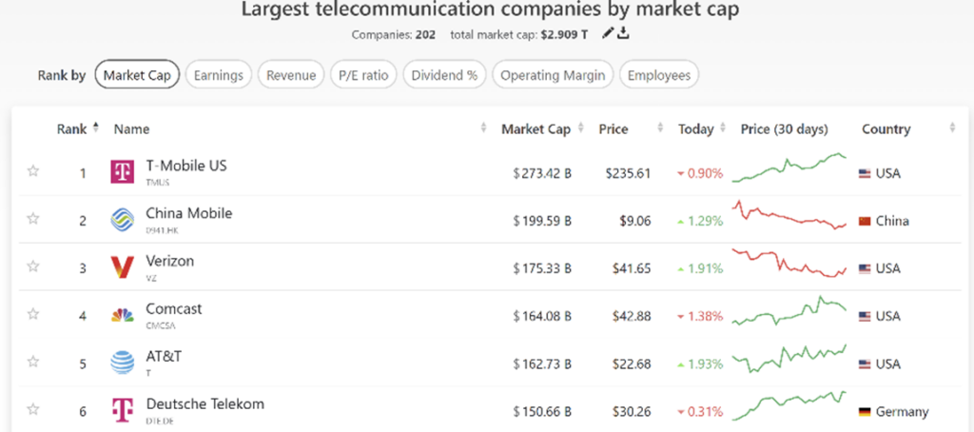Image resolution: width=974 pixels, height=432 pixels.
Task: Rank by Earnings
Action: point(219,75)
